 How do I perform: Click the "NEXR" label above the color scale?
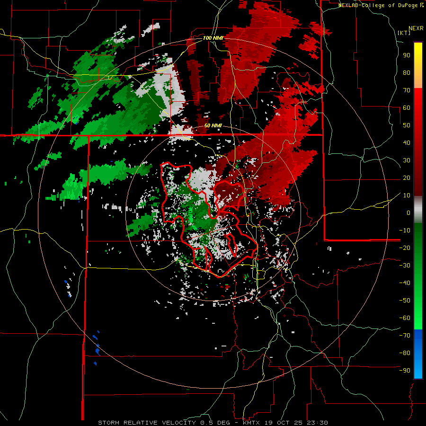[416, 28]
